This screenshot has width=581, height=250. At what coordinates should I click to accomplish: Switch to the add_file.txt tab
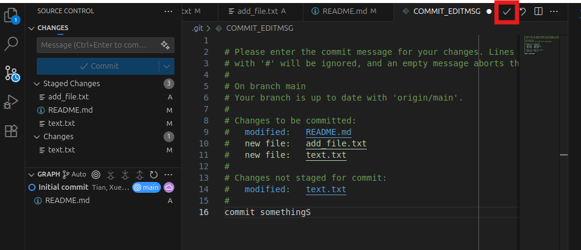pos(261,11)
